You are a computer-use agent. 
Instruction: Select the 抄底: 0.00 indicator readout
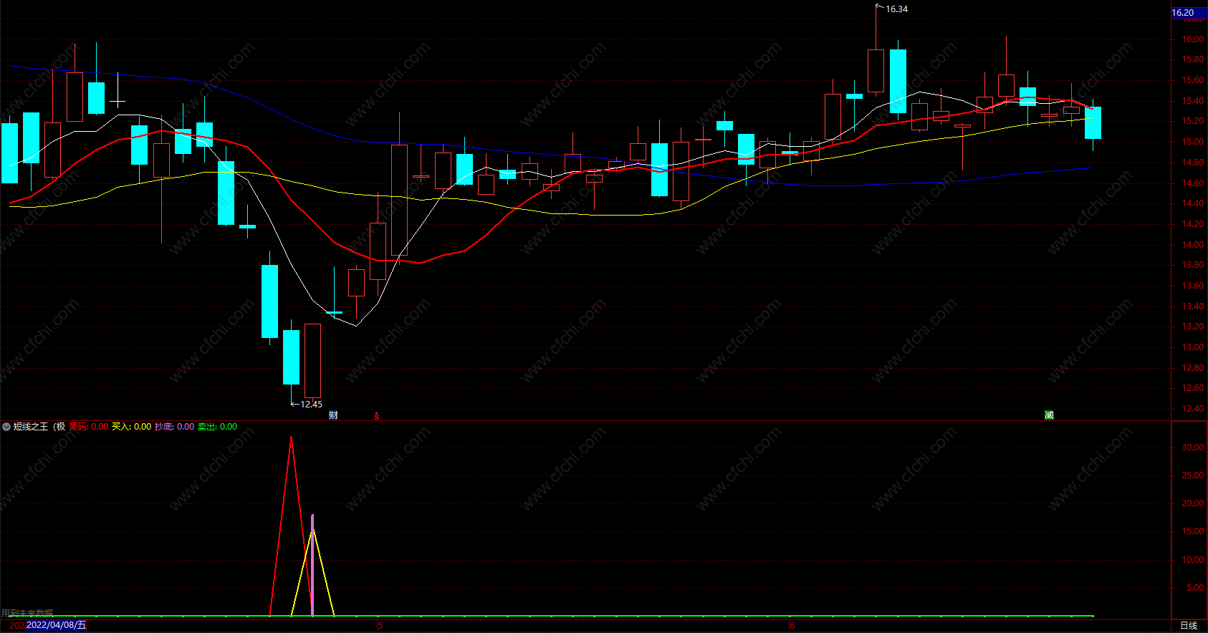(x=175, y=427)
